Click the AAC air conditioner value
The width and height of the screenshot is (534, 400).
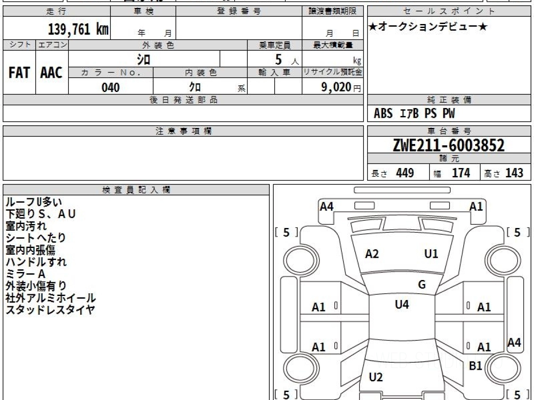[x=52, y=73]
